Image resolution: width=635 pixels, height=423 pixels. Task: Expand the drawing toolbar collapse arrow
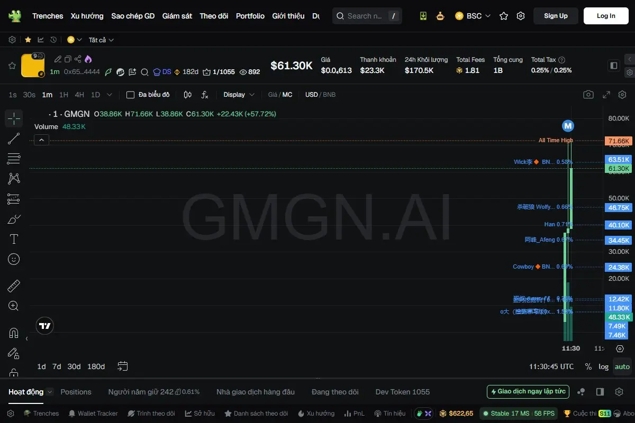point(26,338)
